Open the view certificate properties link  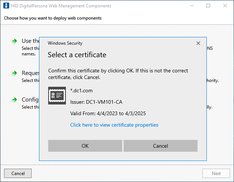(114, 125)
